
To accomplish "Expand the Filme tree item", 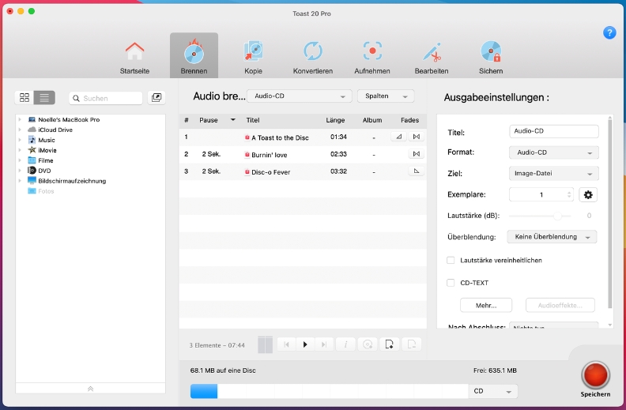I will pos(20,160).
